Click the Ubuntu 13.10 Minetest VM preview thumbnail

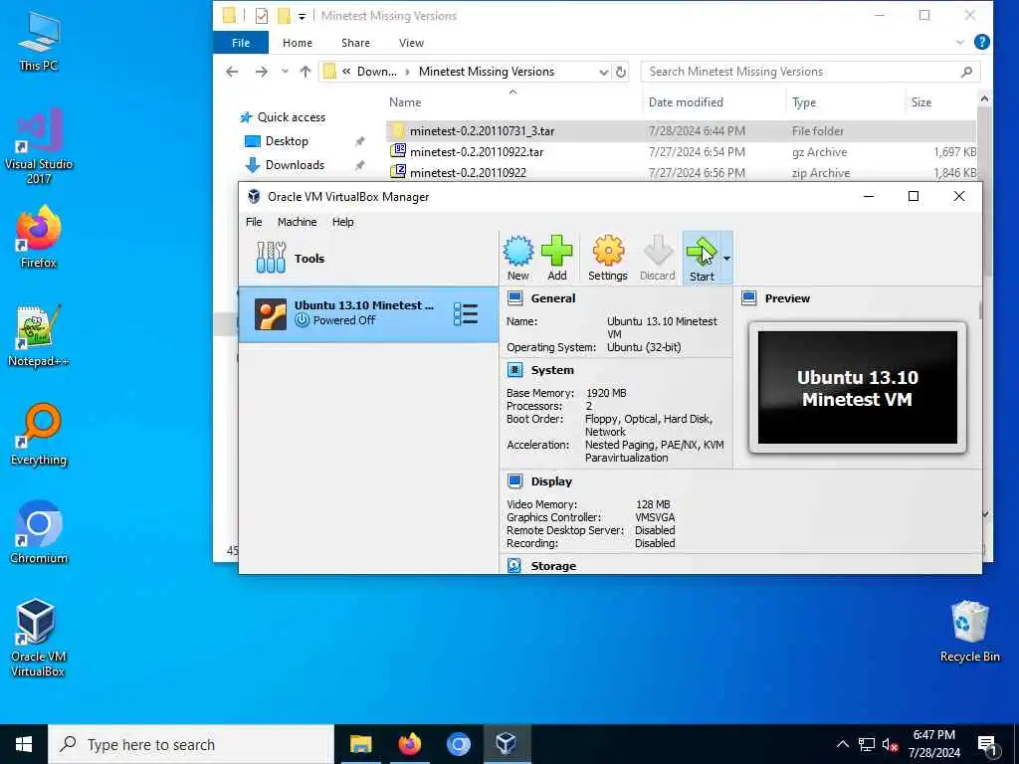pos(857,388)
